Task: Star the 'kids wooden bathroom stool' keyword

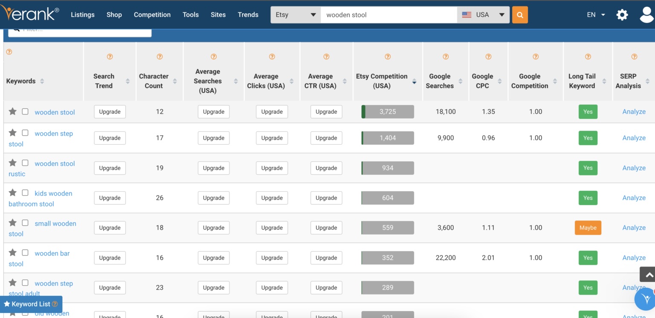Action: [13, 192]
